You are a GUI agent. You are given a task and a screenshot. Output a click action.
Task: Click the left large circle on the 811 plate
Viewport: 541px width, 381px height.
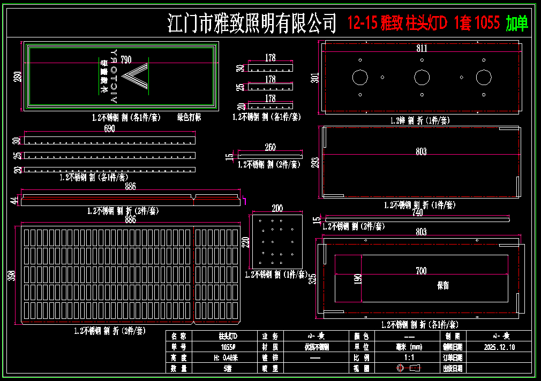click(x=360, y=77)
